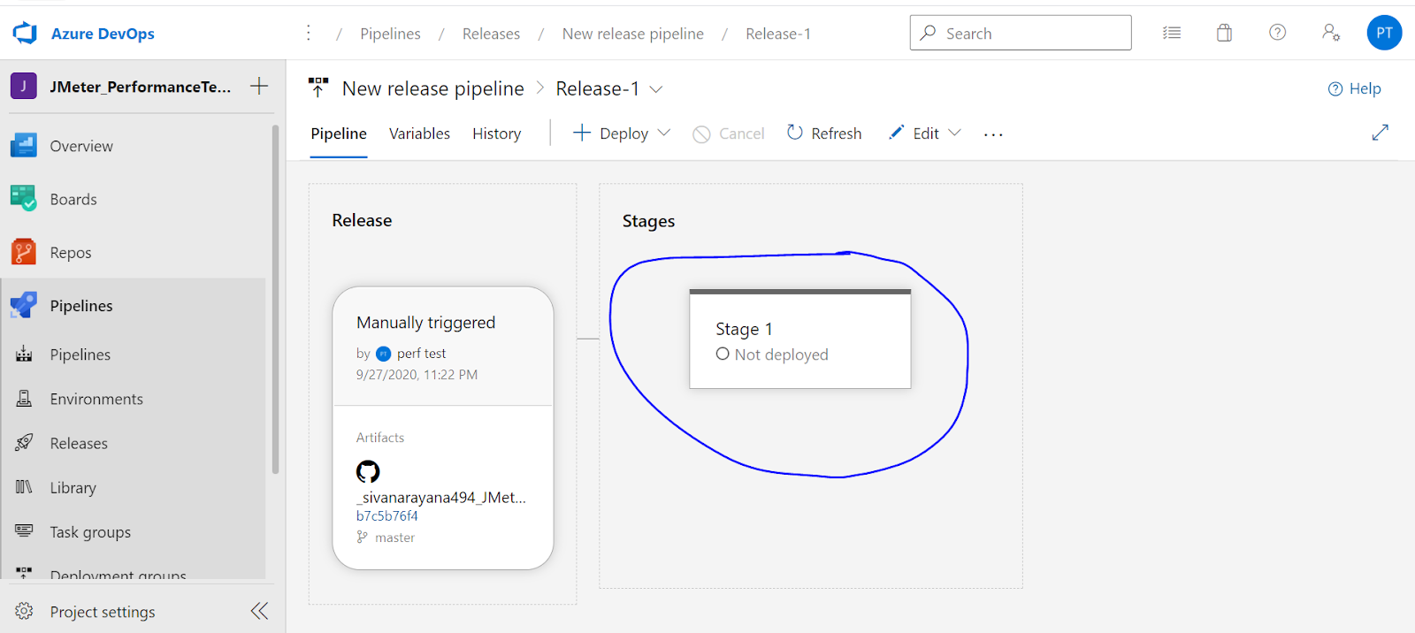Open the user settings icon
This screenshot has width=1415, height=633.
1331,33
